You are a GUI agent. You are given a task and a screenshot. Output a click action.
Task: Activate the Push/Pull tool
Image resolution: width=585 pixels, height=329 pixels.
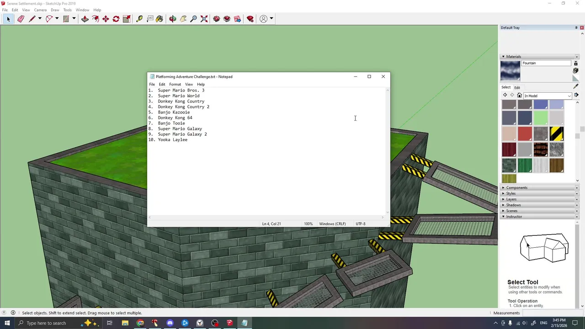[85, 19]
